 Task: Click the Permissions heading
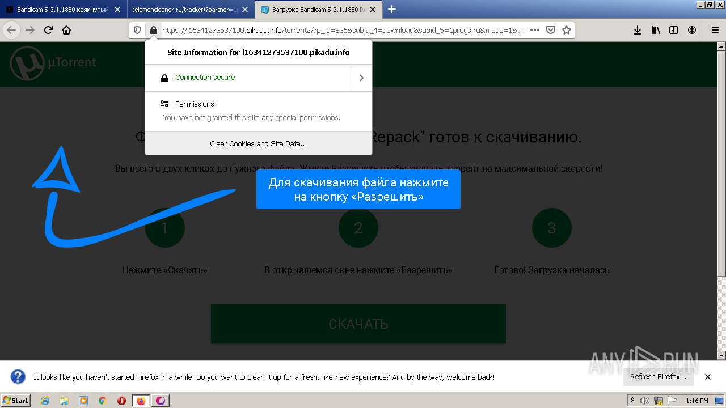195,104
